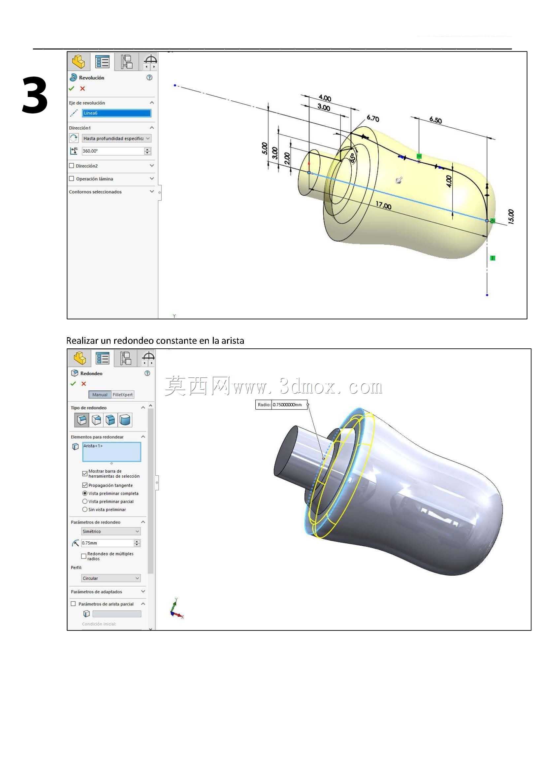This screenshot has height=772, width=546.
Task: Open ConfigurationManager tab above Redondeo panel
Action: [x=125, y=358]
